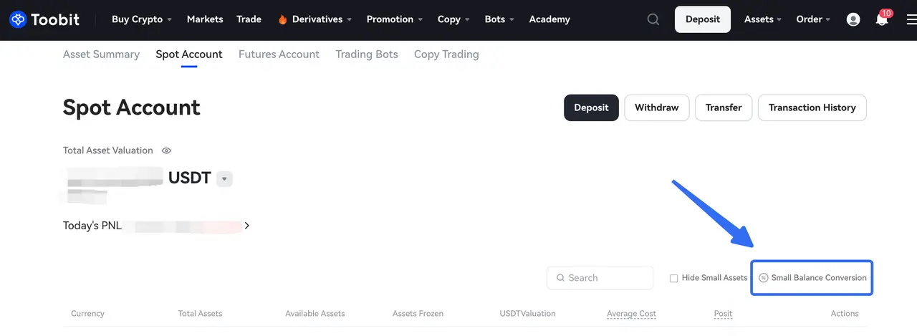917x336 pixels.
Task: Toggle asset valuation visibility eye icon
Action: (x=166, y=150)
